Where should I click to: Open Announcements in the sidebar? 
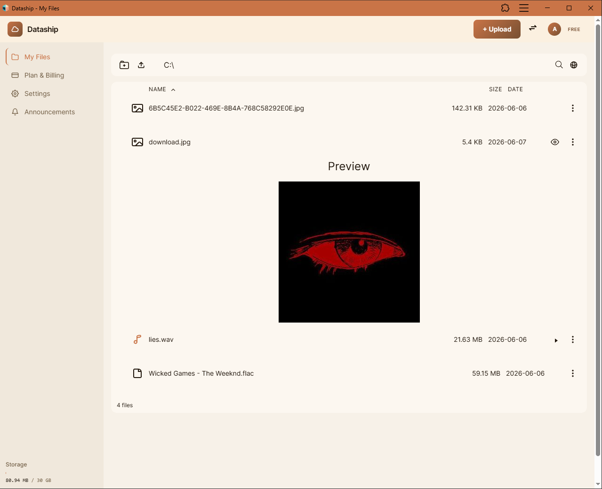(52, 112)
